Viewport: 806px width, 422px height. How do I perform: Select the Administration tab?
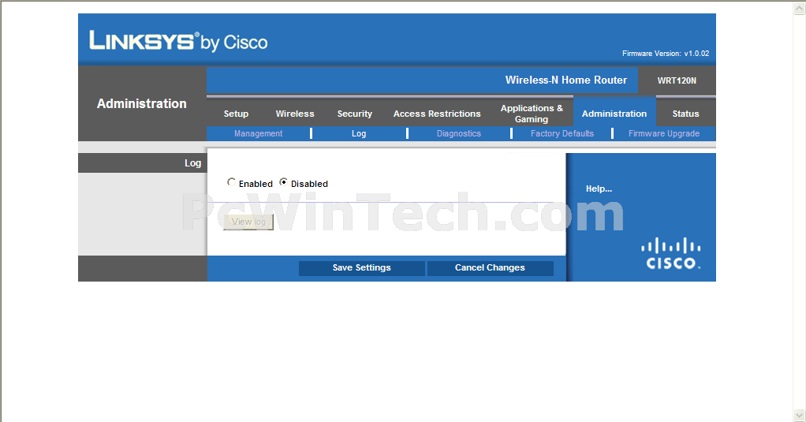click(614, 114)
